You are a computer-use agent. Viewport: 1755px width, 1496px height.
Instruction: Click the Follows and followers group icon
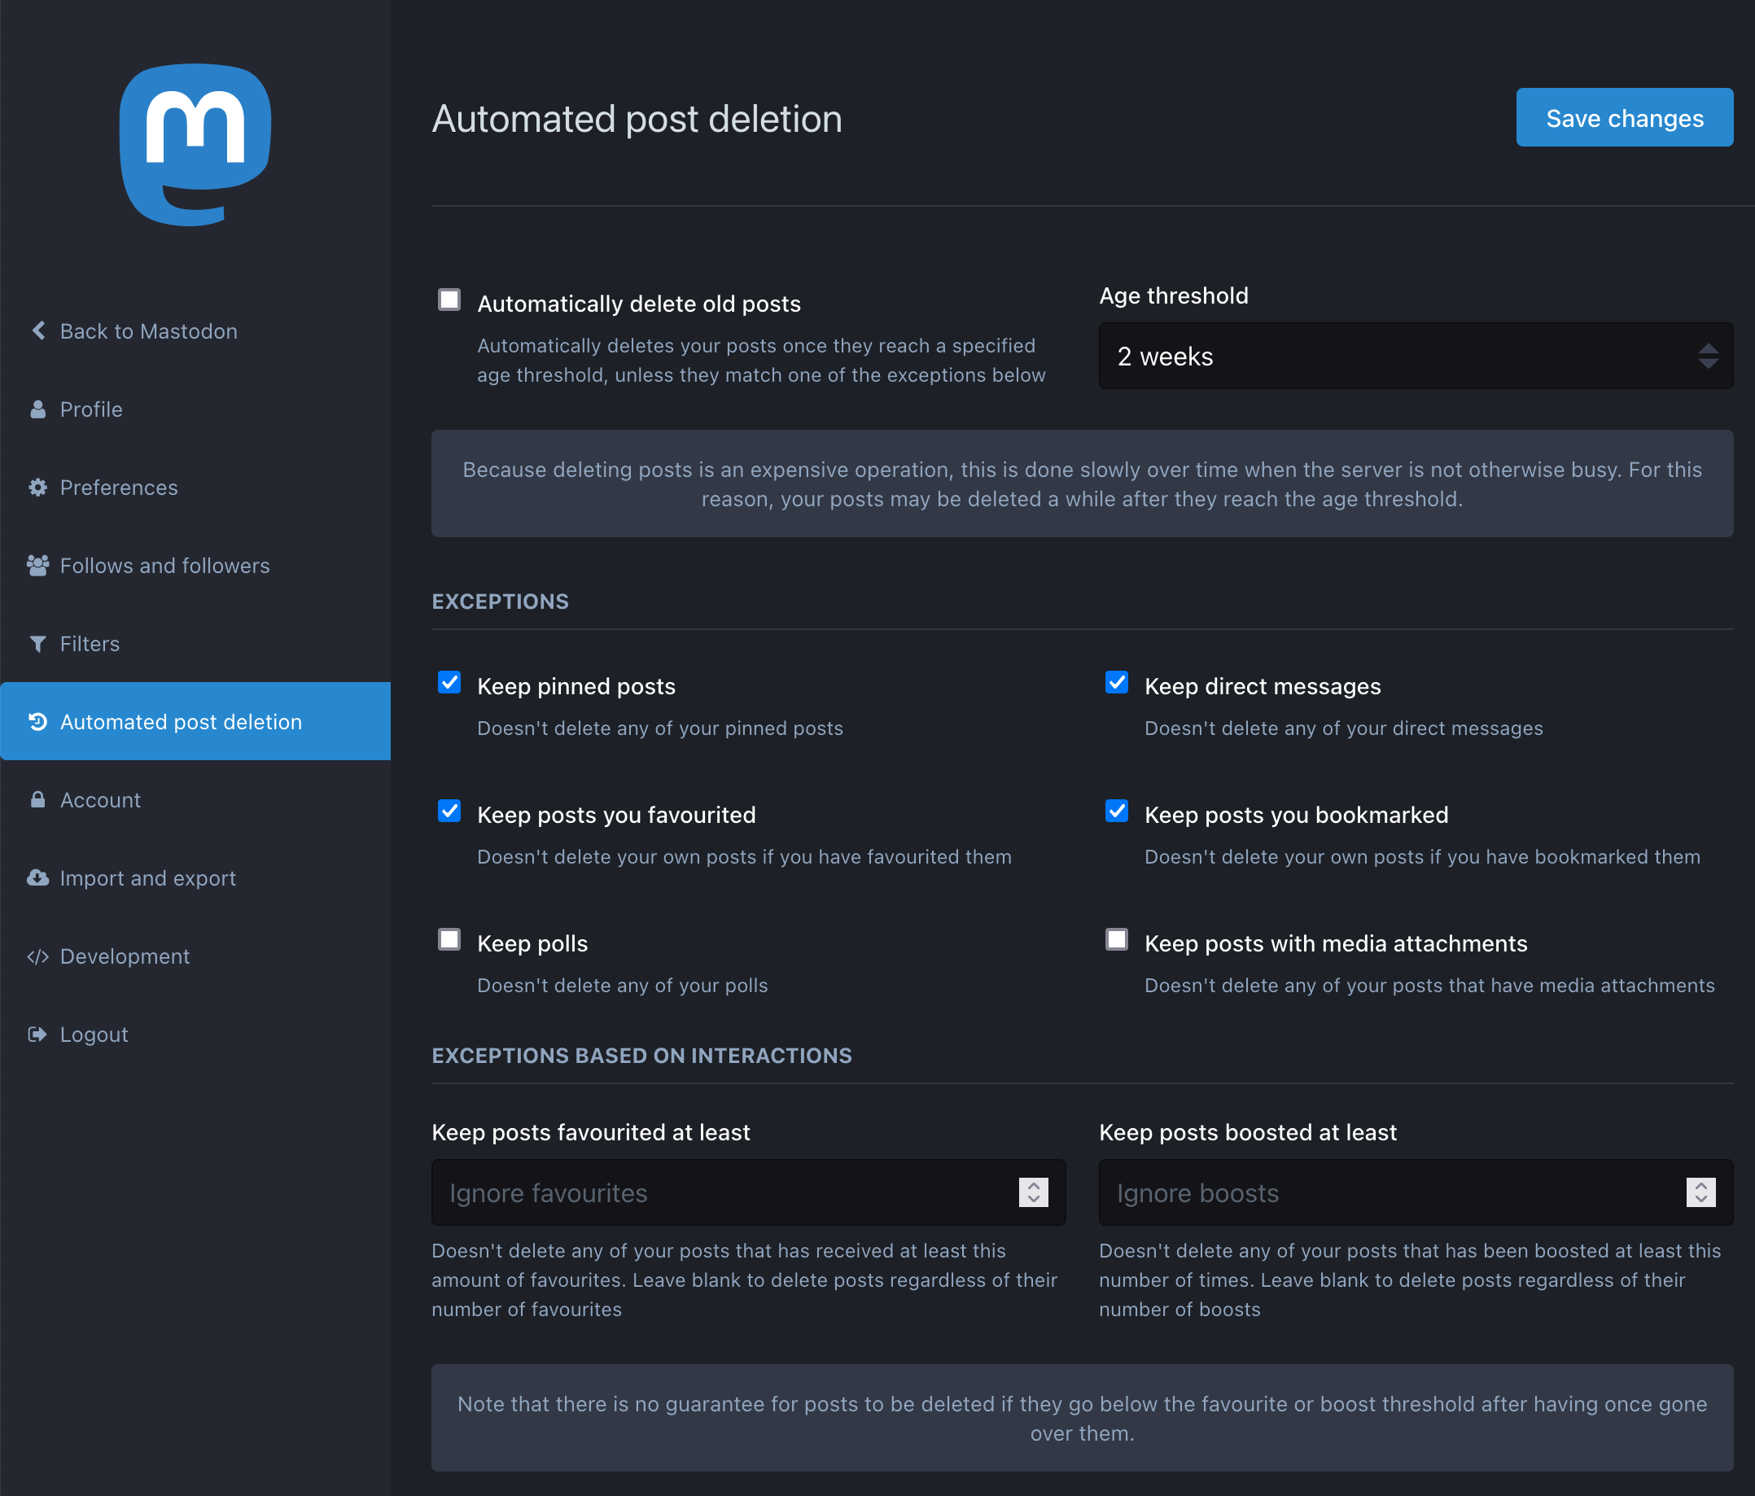pos(38,565)
